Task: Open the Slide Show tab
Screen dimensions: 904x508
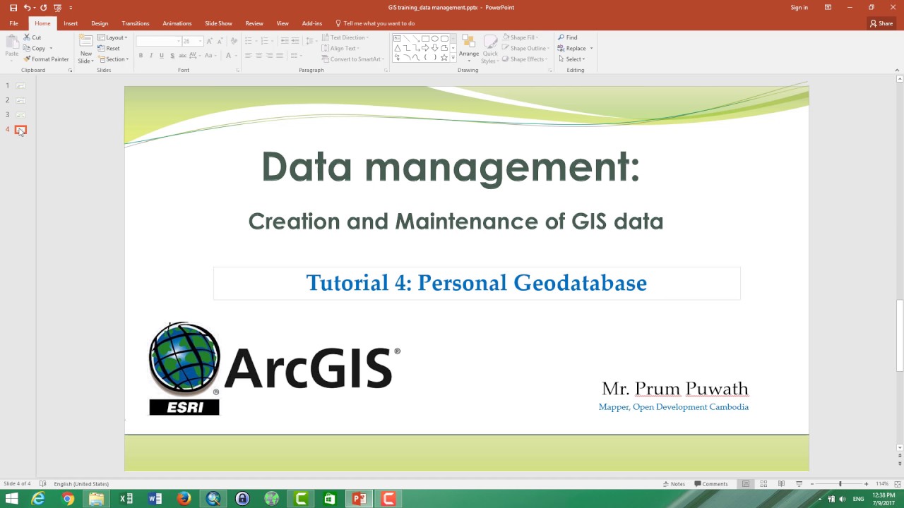Action: [x=218, y=23]
